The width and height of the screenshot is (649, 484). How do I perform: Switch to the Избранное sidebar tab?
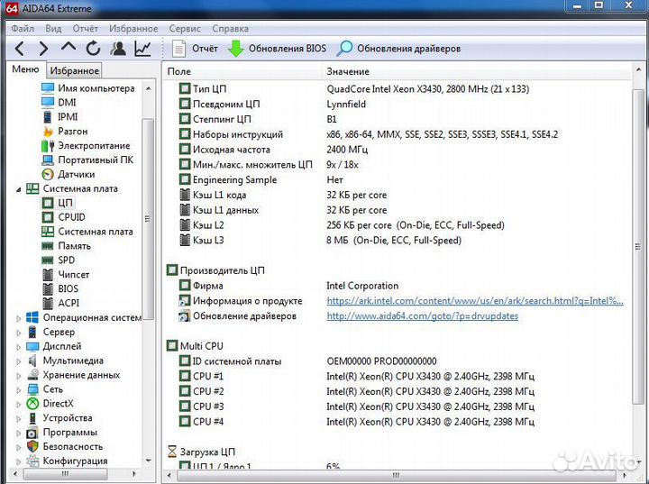click(75, 70)
